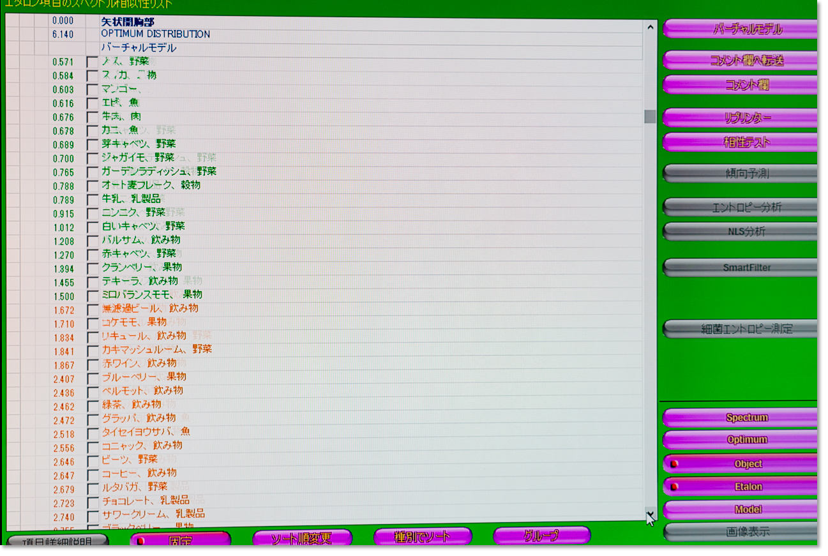This screenshot has height=556, width=828.
Task: Click the list scrollbar thumb
Action: click(x=650, y=116)
